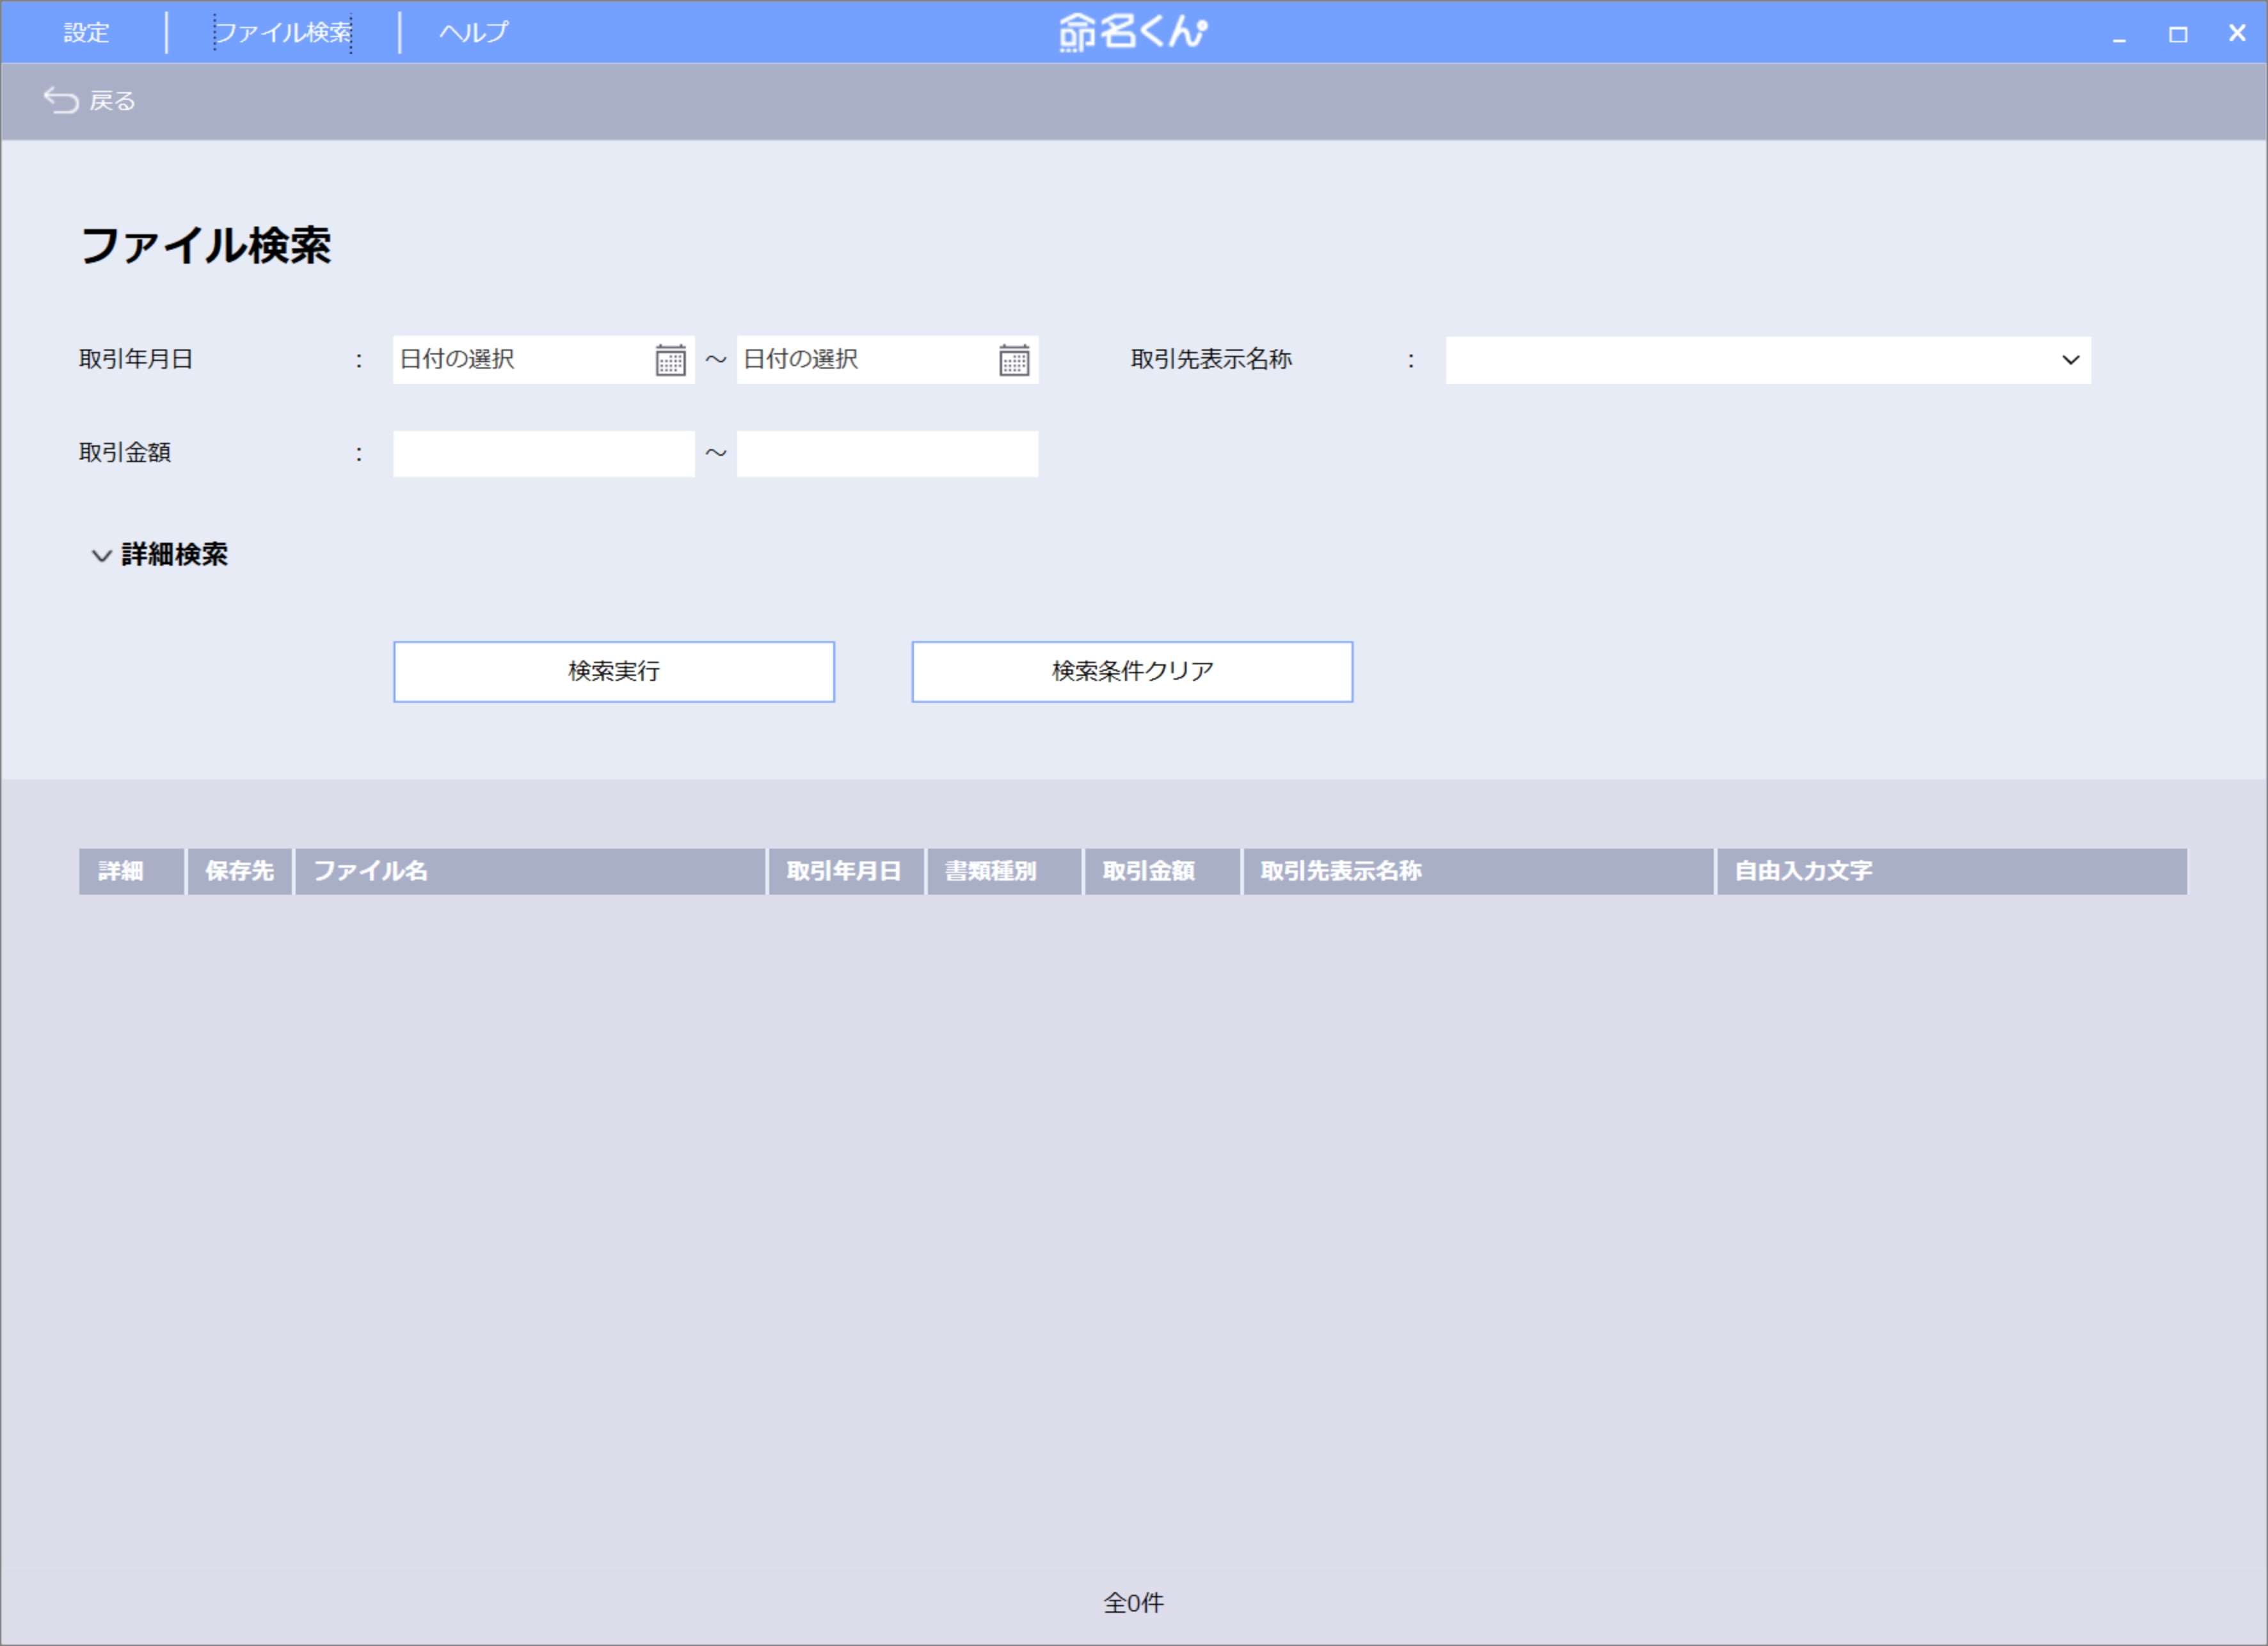
Task: Close the 命名くん window
Action: pos(2237,33)
